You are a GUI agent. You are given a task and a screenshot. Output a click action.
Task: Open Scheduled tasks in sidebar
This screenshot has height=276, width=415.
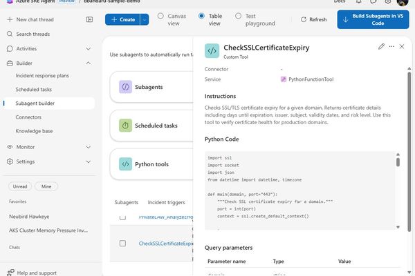point(34,90)
